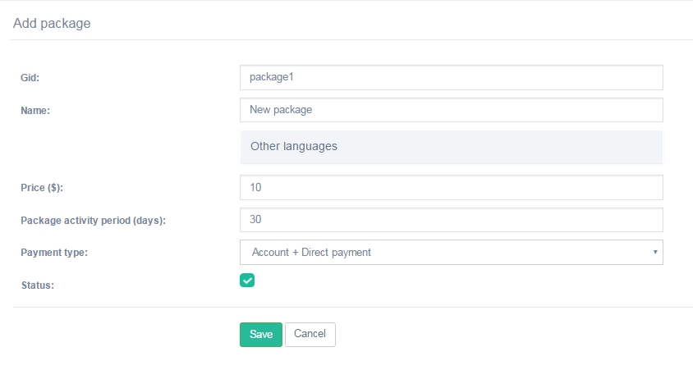The height and width of the screenshot is (370, 693).
Task: Click the 'package1' text in Gid
Action: tap(271, 78)
